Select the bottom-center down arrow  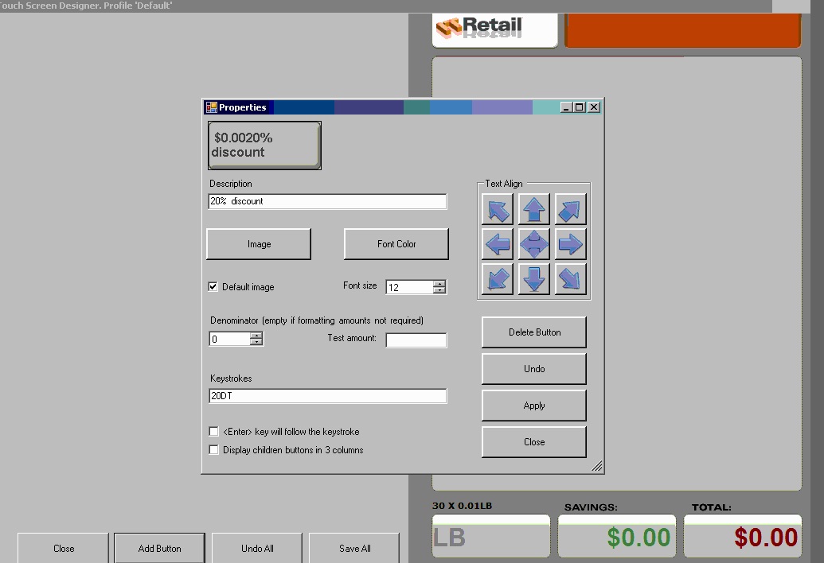[x=534, y=279]
